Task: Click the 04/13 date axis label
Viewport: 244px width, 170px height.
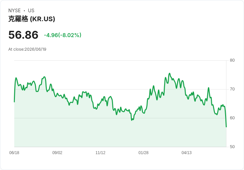Action: tap(186, 153)
